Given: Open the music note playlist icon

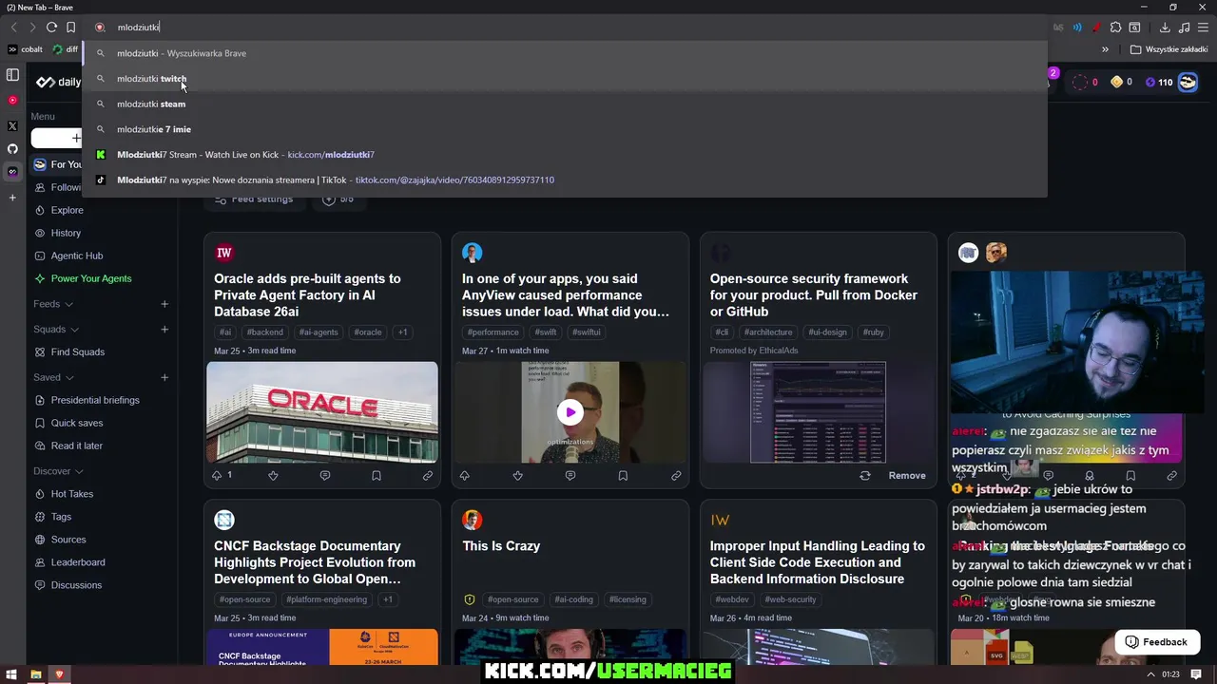Looking at the screenshot, I should (x=1184, y=28).
